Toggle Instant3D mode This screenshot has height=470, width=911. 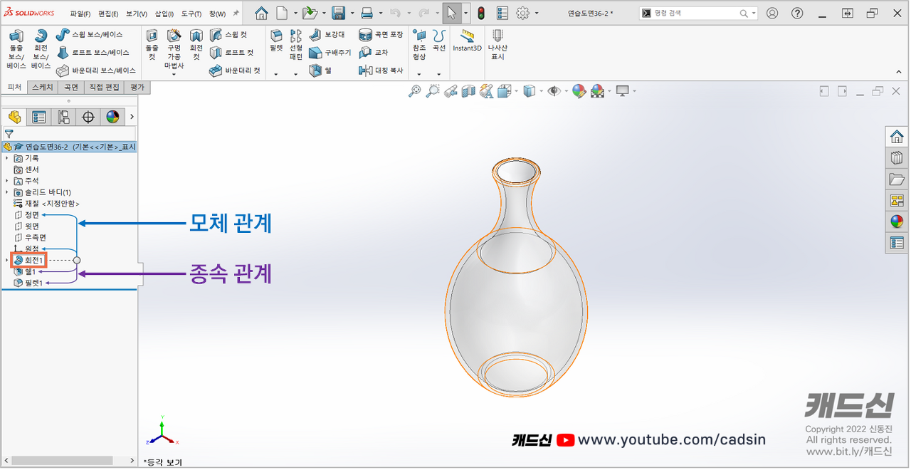pos(468,40)
